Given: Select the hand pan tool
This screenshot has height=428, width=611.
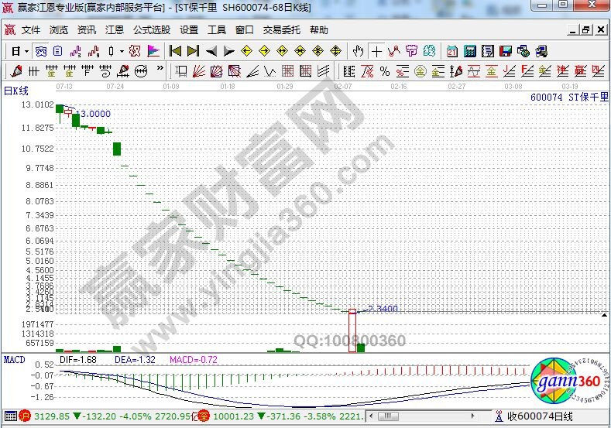Looking at the screenshot, I should 358,51.
